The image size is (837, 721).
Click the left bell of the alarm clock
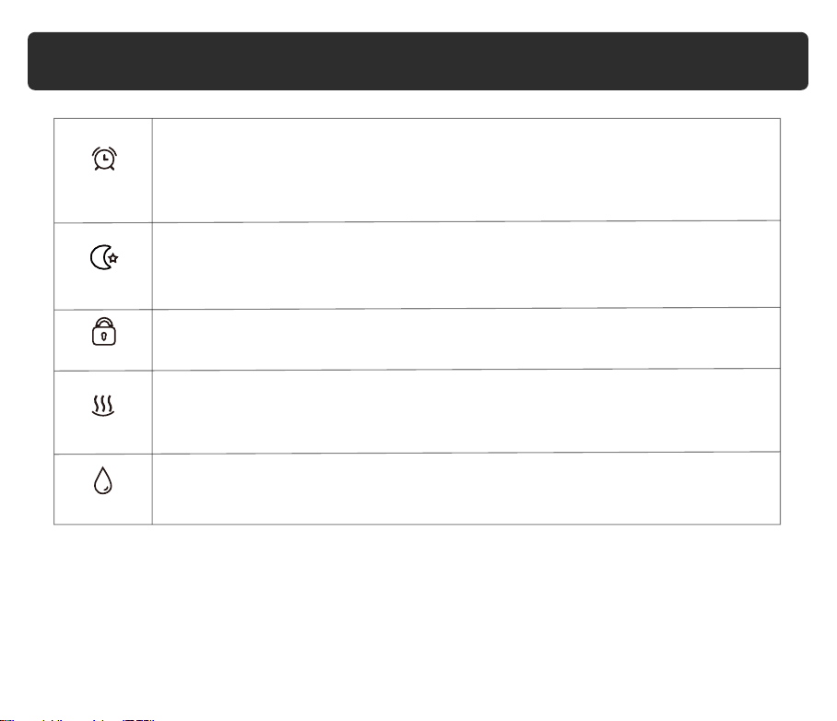95,151
